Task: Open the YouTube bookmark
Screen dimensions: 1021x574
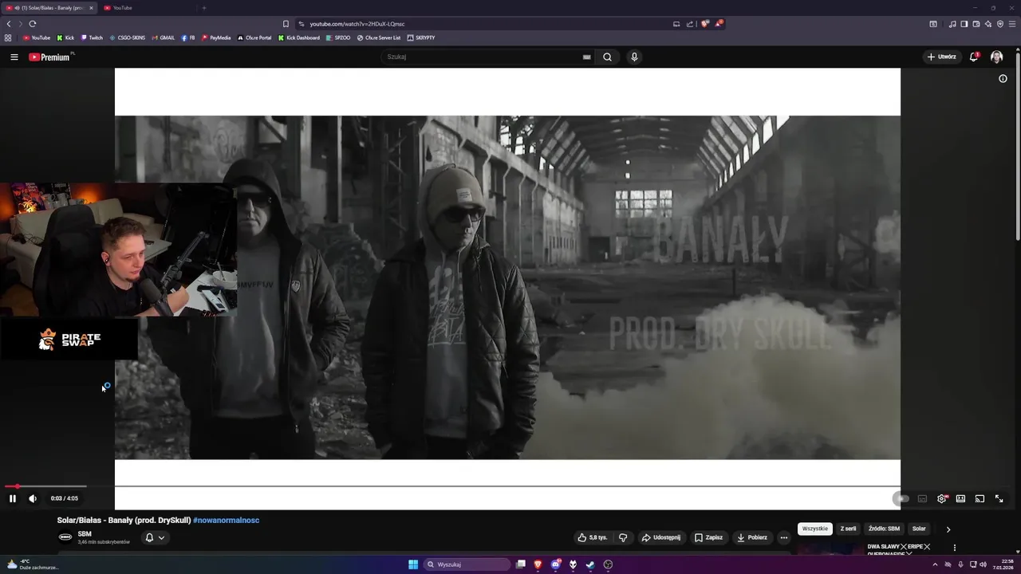Action: (x=37, y=37)
